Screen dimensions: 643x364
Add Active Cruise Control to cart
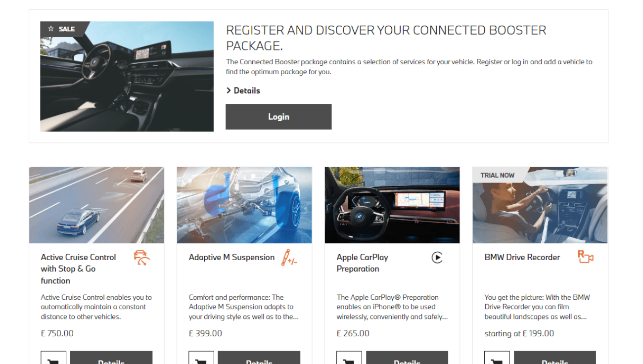click(x=53, y=358)
